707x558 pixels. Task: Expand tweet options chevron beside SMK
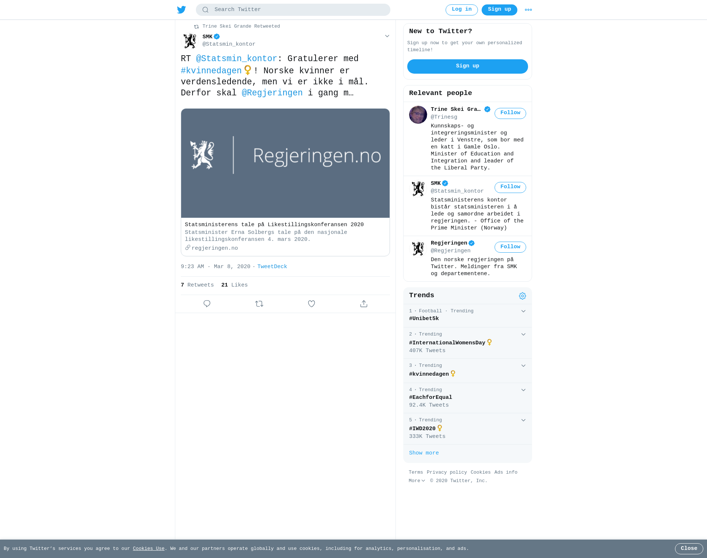coord(387,36)
